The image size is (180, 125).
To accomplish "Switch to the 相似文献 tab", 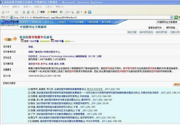I will coord(132,32).
